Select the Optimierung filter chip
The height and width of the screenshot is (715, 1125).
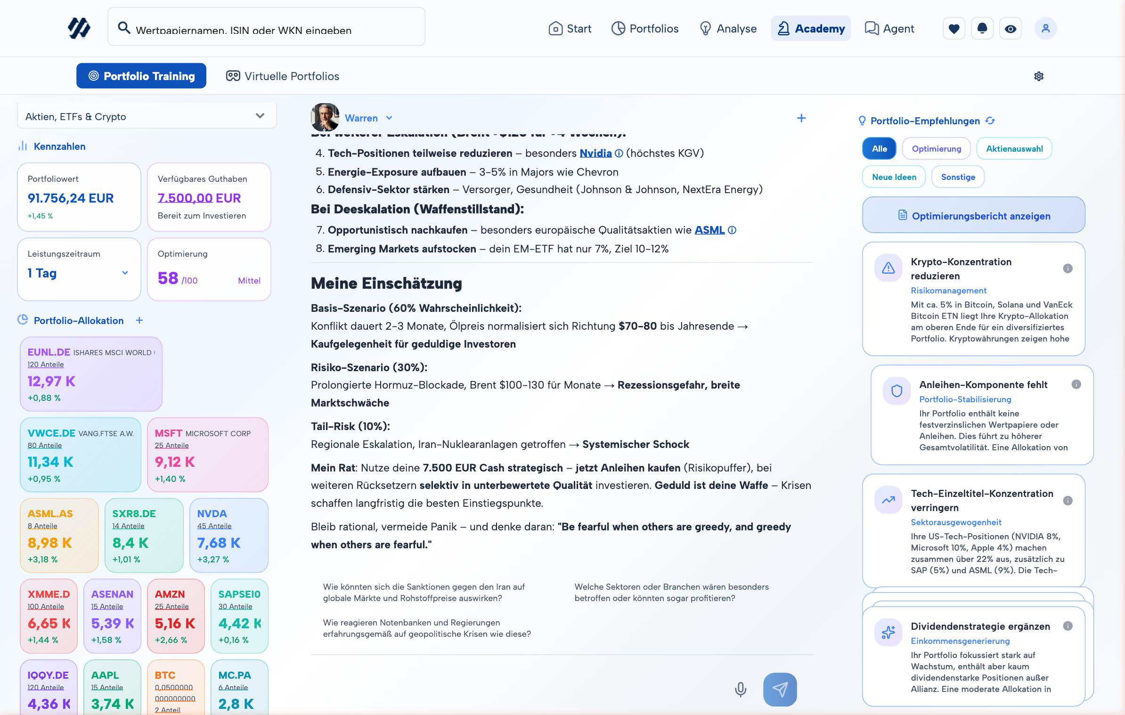point(936,149)
